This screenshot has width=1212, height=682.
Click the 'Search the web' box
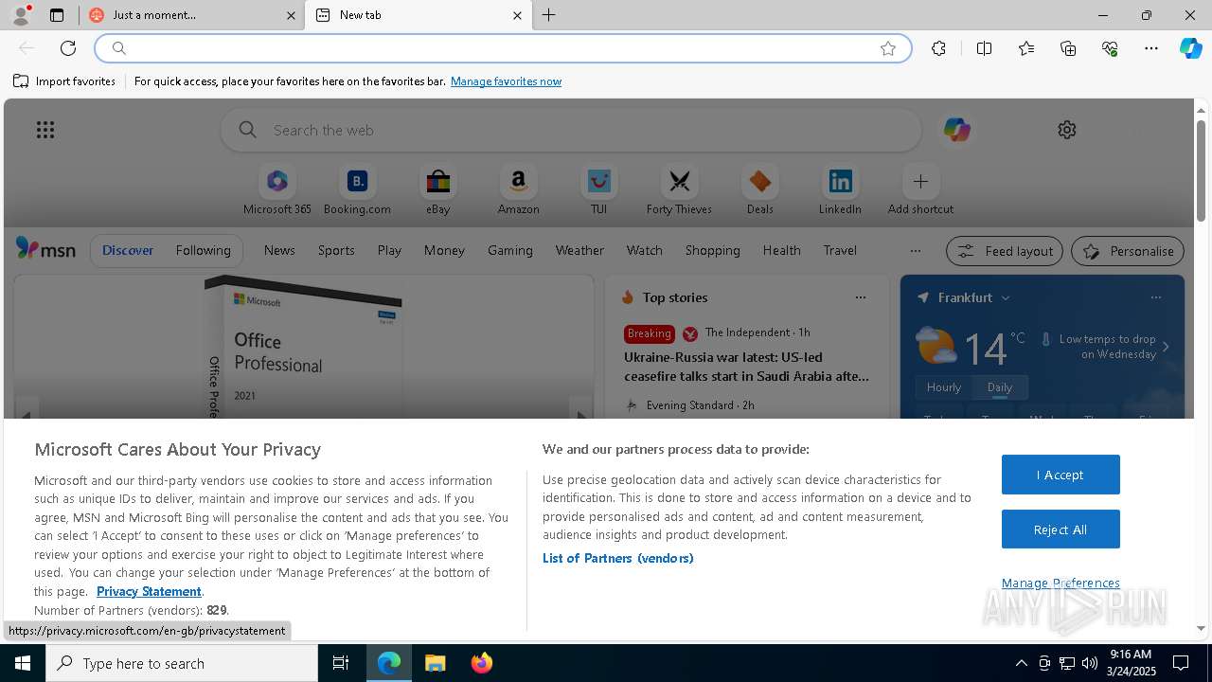tap(571, 130)
